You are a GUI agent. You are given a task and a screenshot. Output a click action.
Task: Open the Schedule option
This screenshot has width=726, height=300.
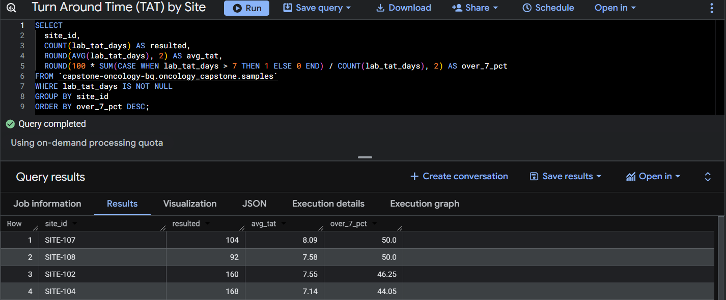click(x=548, y=8)
